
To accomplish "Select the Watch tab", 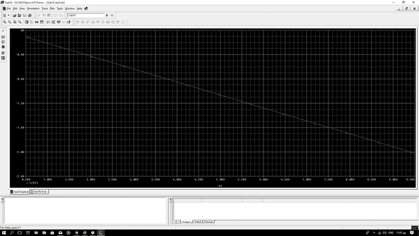I will pyautogui.click(x=197, y=222).
